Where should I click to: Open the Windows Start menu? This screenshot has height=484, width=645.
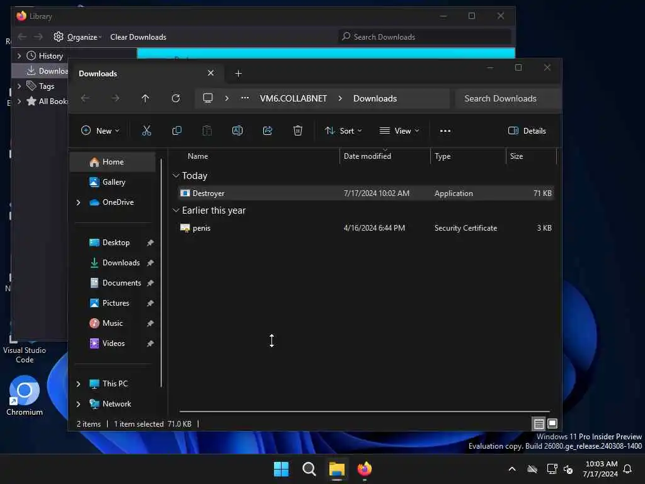282,469
